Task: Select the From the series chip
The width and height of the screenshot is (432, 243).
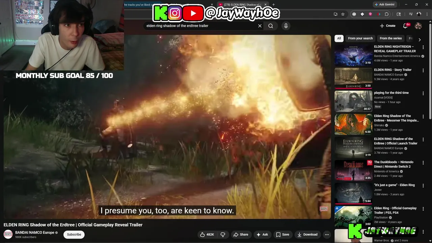Action: coord(391,38)
